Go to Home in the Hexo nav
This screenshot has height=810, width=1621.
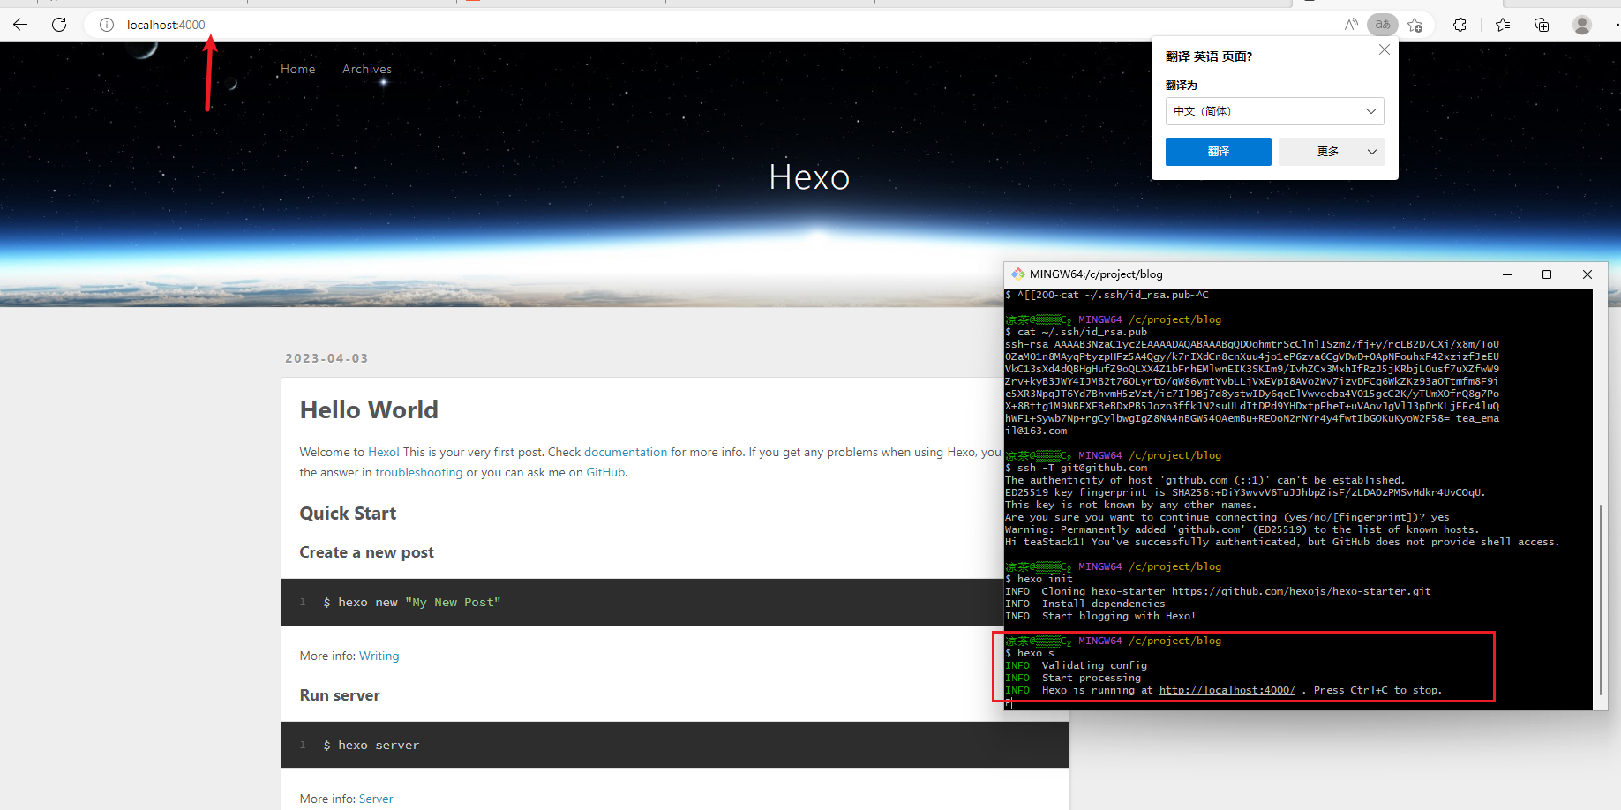tap(298, 69)
